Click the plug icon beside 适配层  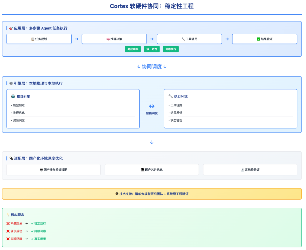[11, 158]
